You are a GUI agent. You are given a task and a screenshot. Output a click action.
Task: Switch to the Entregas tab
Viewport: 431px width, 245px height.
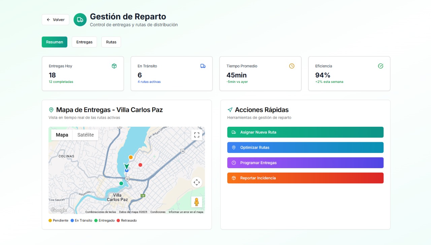(84, 42)
